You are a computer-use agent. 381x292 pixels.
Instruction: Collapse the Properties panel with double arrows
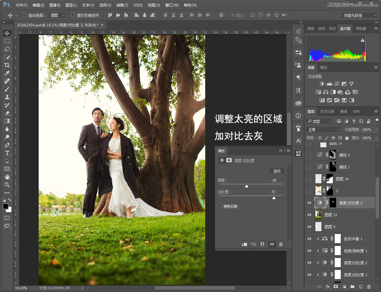pos(281,151)
